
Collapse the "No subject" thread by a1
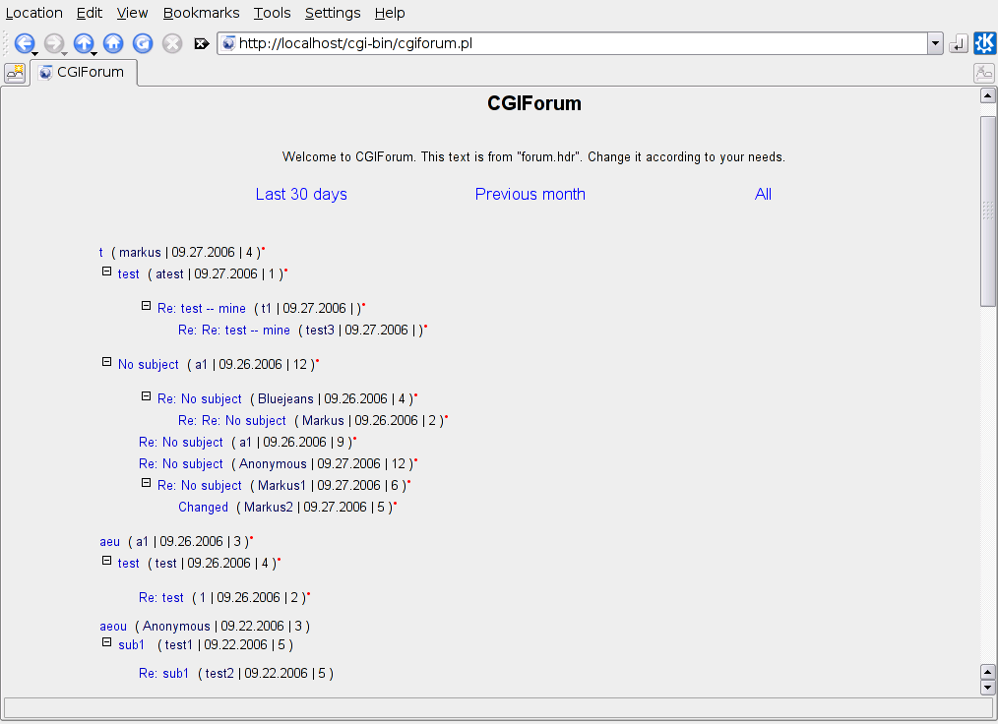click(x=107, y=362)
